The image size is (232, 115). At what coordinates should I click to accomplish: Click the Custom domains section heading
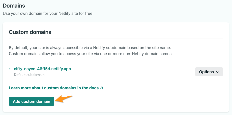point(30,32)
